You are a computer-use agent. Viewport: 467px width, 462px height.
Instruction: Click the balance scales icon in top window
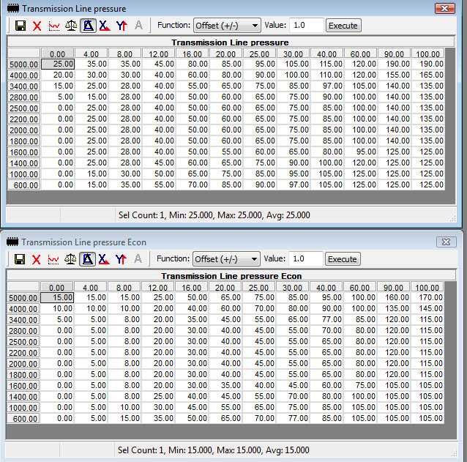coord(71,26)
